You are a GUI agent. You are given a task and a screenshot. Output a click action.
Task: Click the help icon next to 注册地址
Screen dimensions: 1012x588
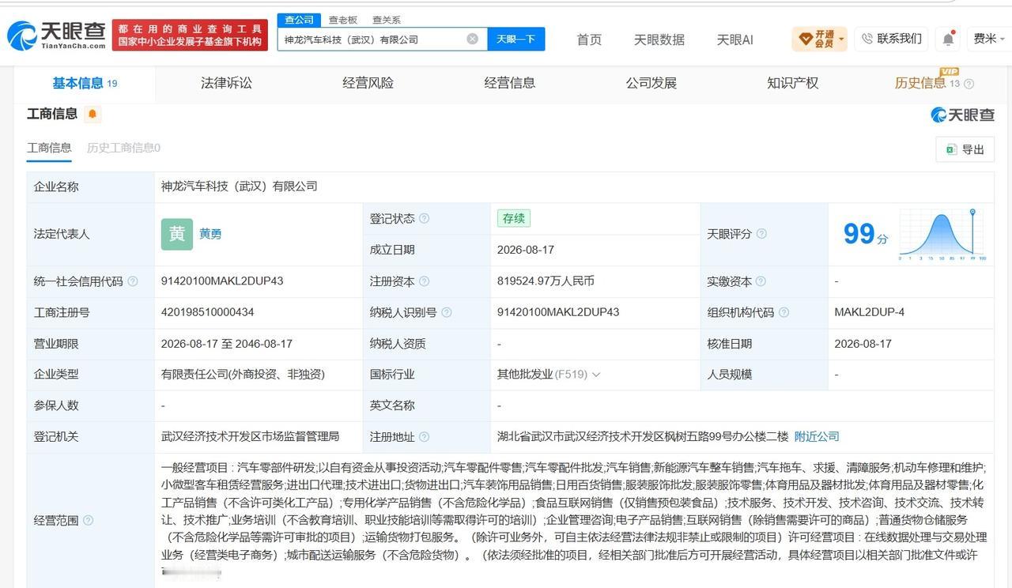(425, 437)
